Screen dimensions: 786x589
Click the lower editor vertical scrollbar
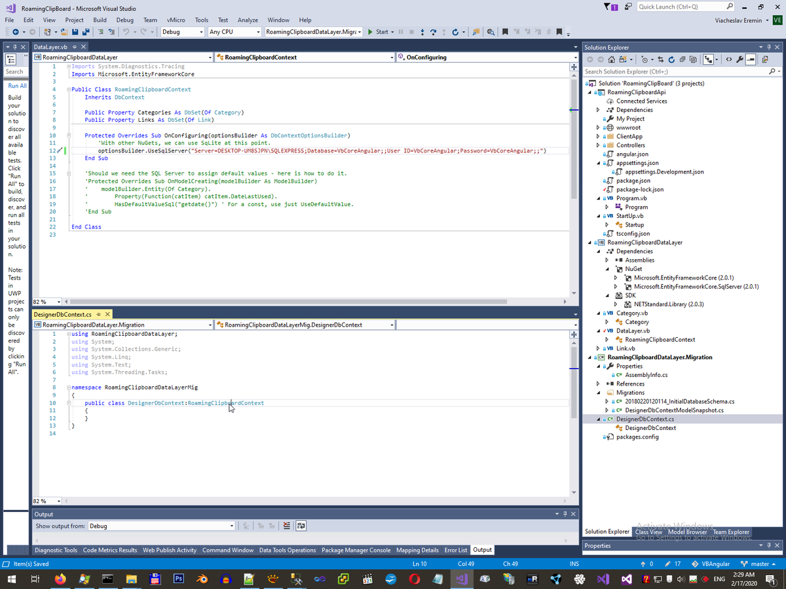pos(574,416)
